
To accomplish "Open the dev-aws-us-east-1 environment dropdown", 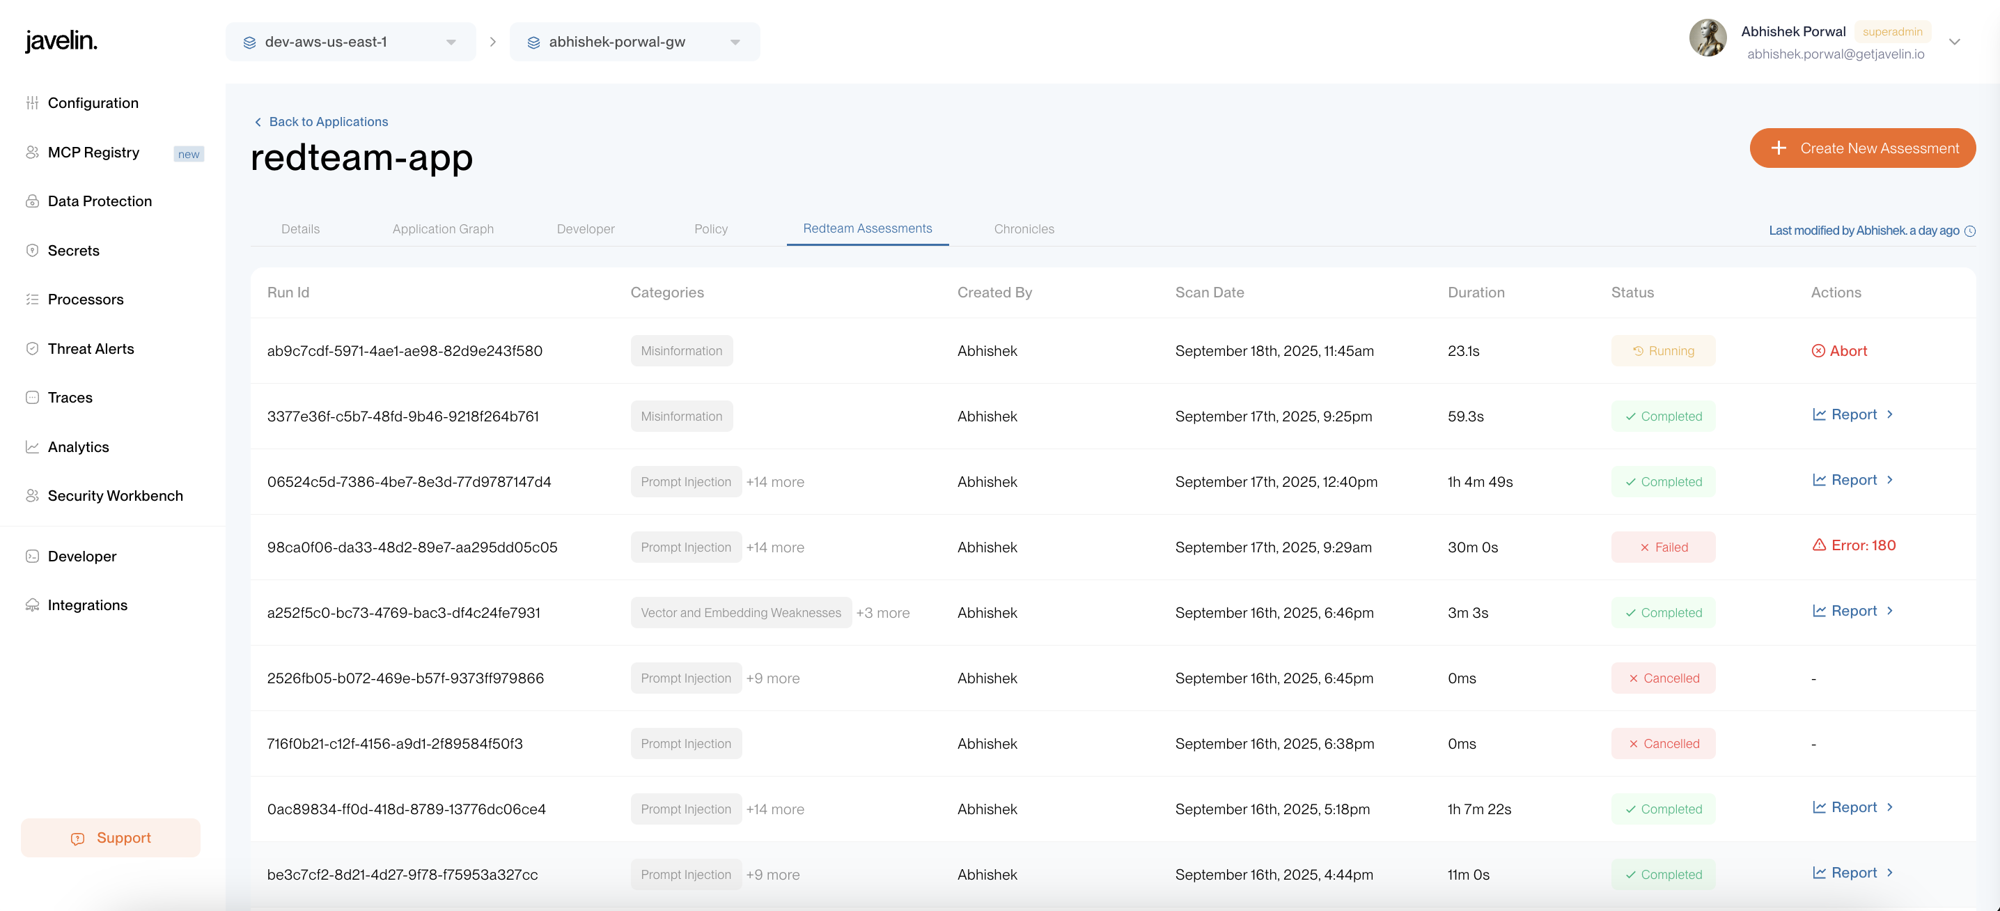I will pos(350,42).
